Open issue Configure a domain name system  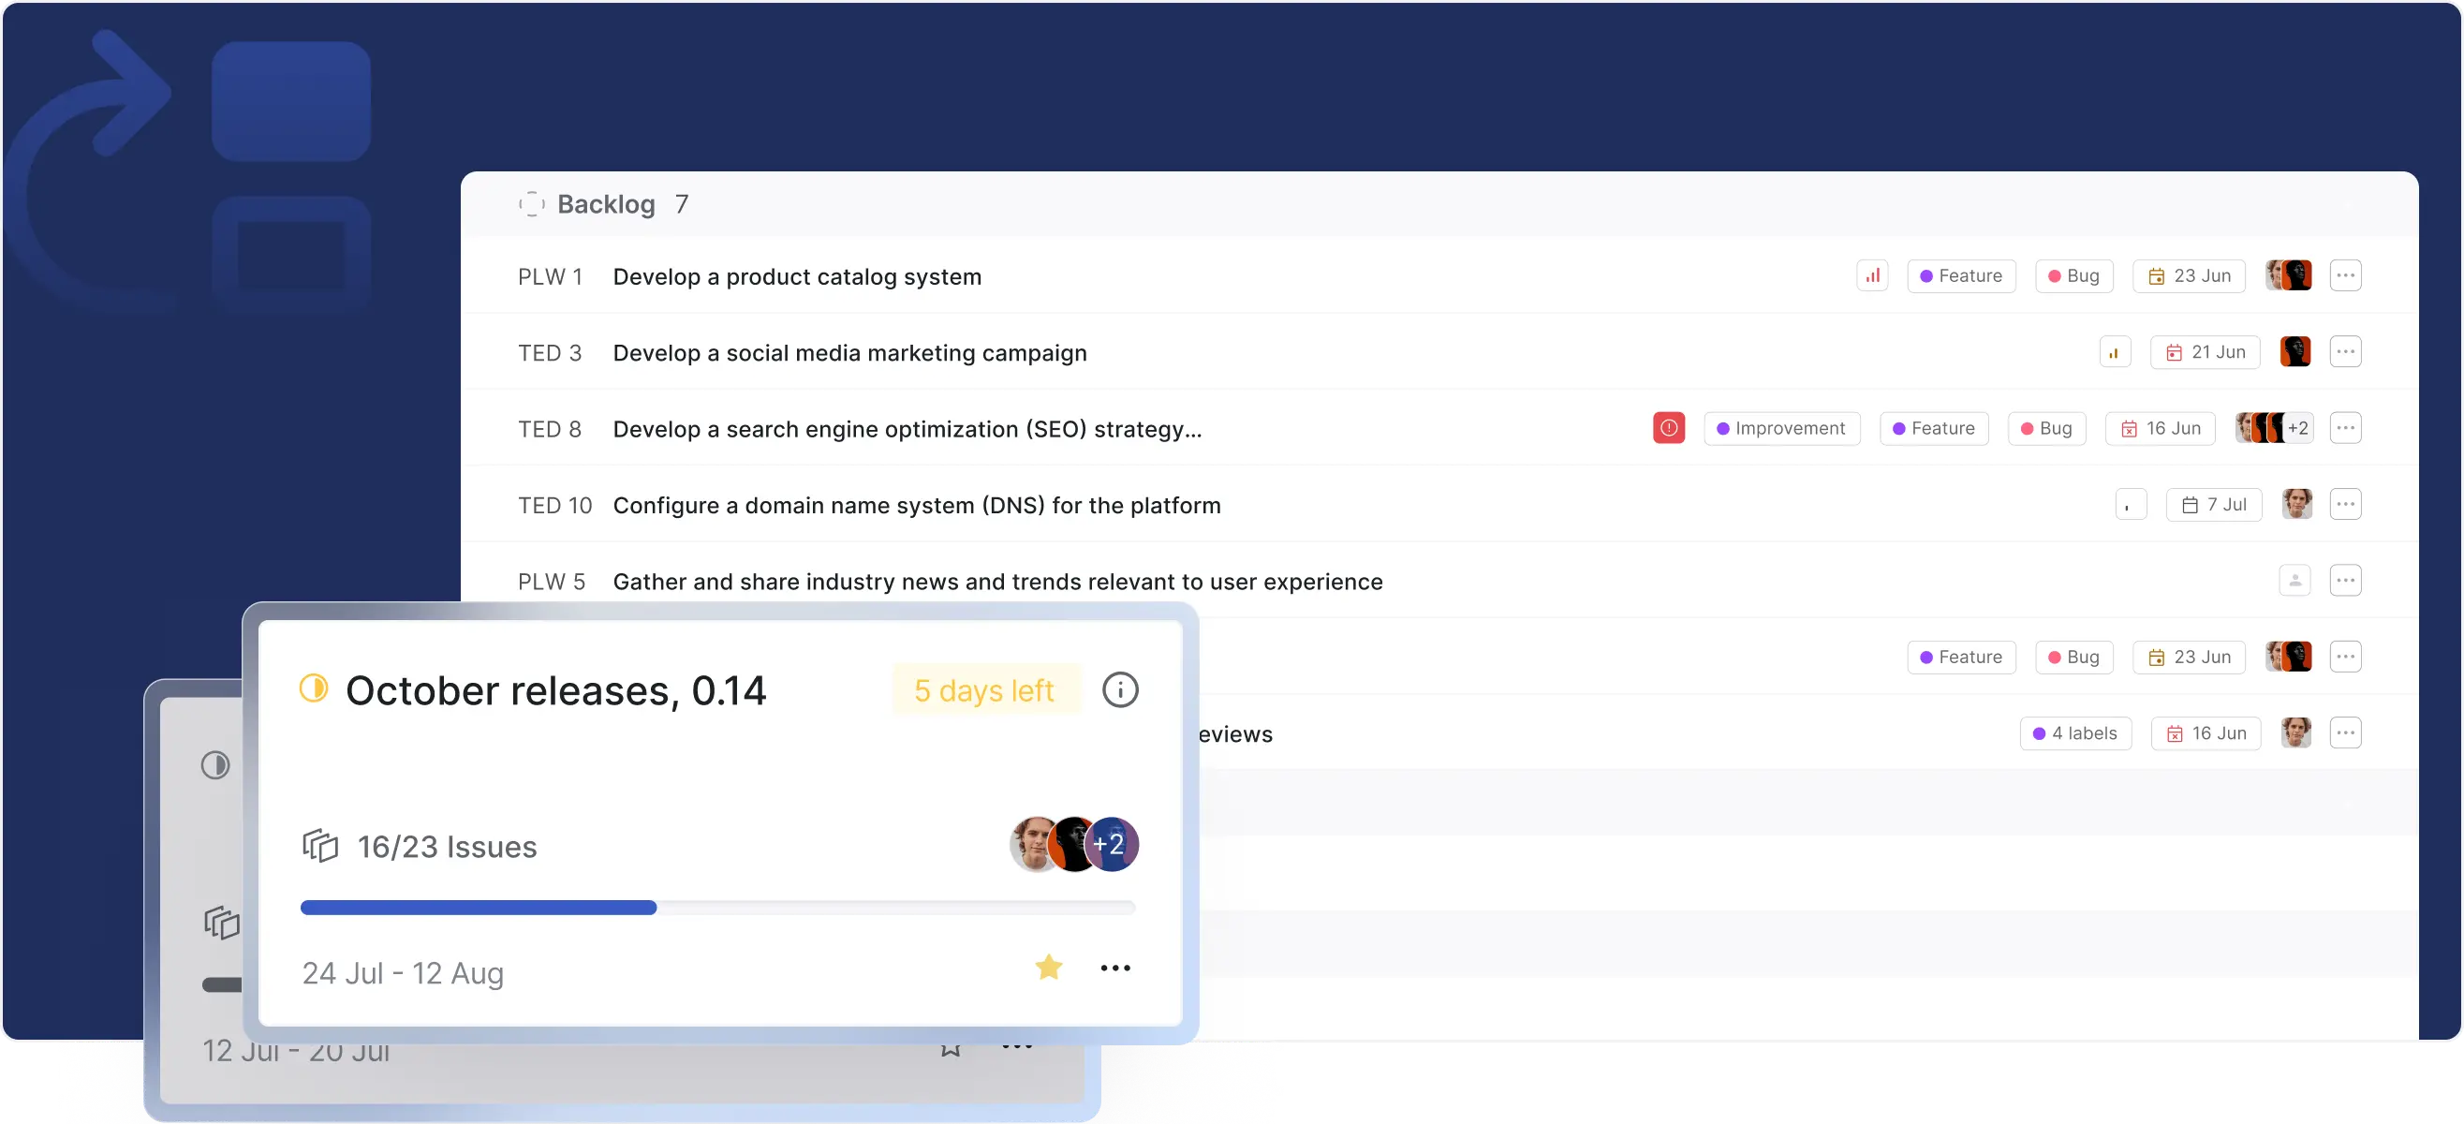pos(916,505)
